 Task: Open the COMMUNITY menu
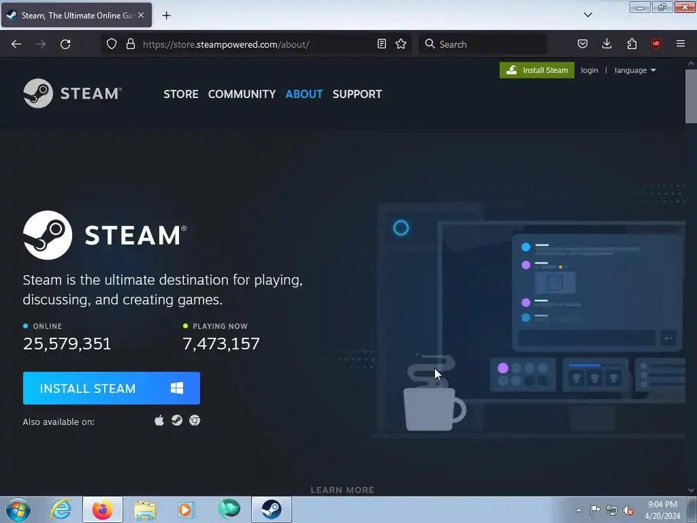tap(242, 94)
